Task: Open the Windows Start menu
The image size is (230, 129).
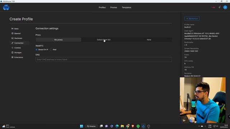Action: [82, 126]
